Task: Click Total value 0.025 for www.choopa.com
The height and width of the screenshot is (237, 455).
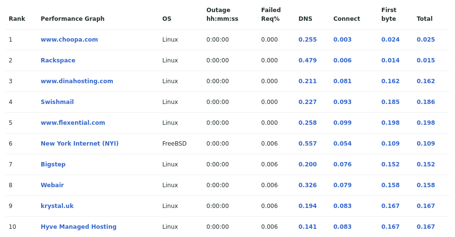Action: click(426, 40)
